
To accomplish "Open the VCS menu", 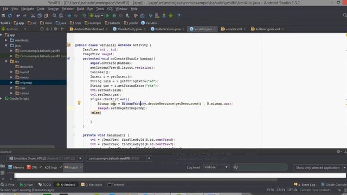I will 110,9.
